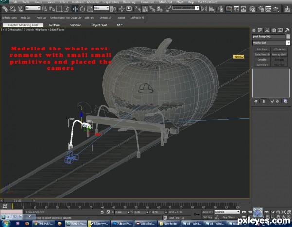Toggle Set Key animation mode

[208, 217]
